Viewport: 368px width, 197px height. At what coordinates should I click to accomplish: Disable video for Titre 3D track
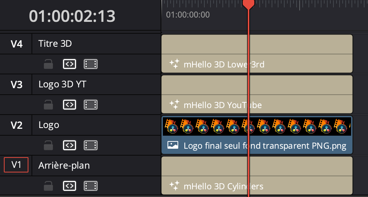pos(91,64)
